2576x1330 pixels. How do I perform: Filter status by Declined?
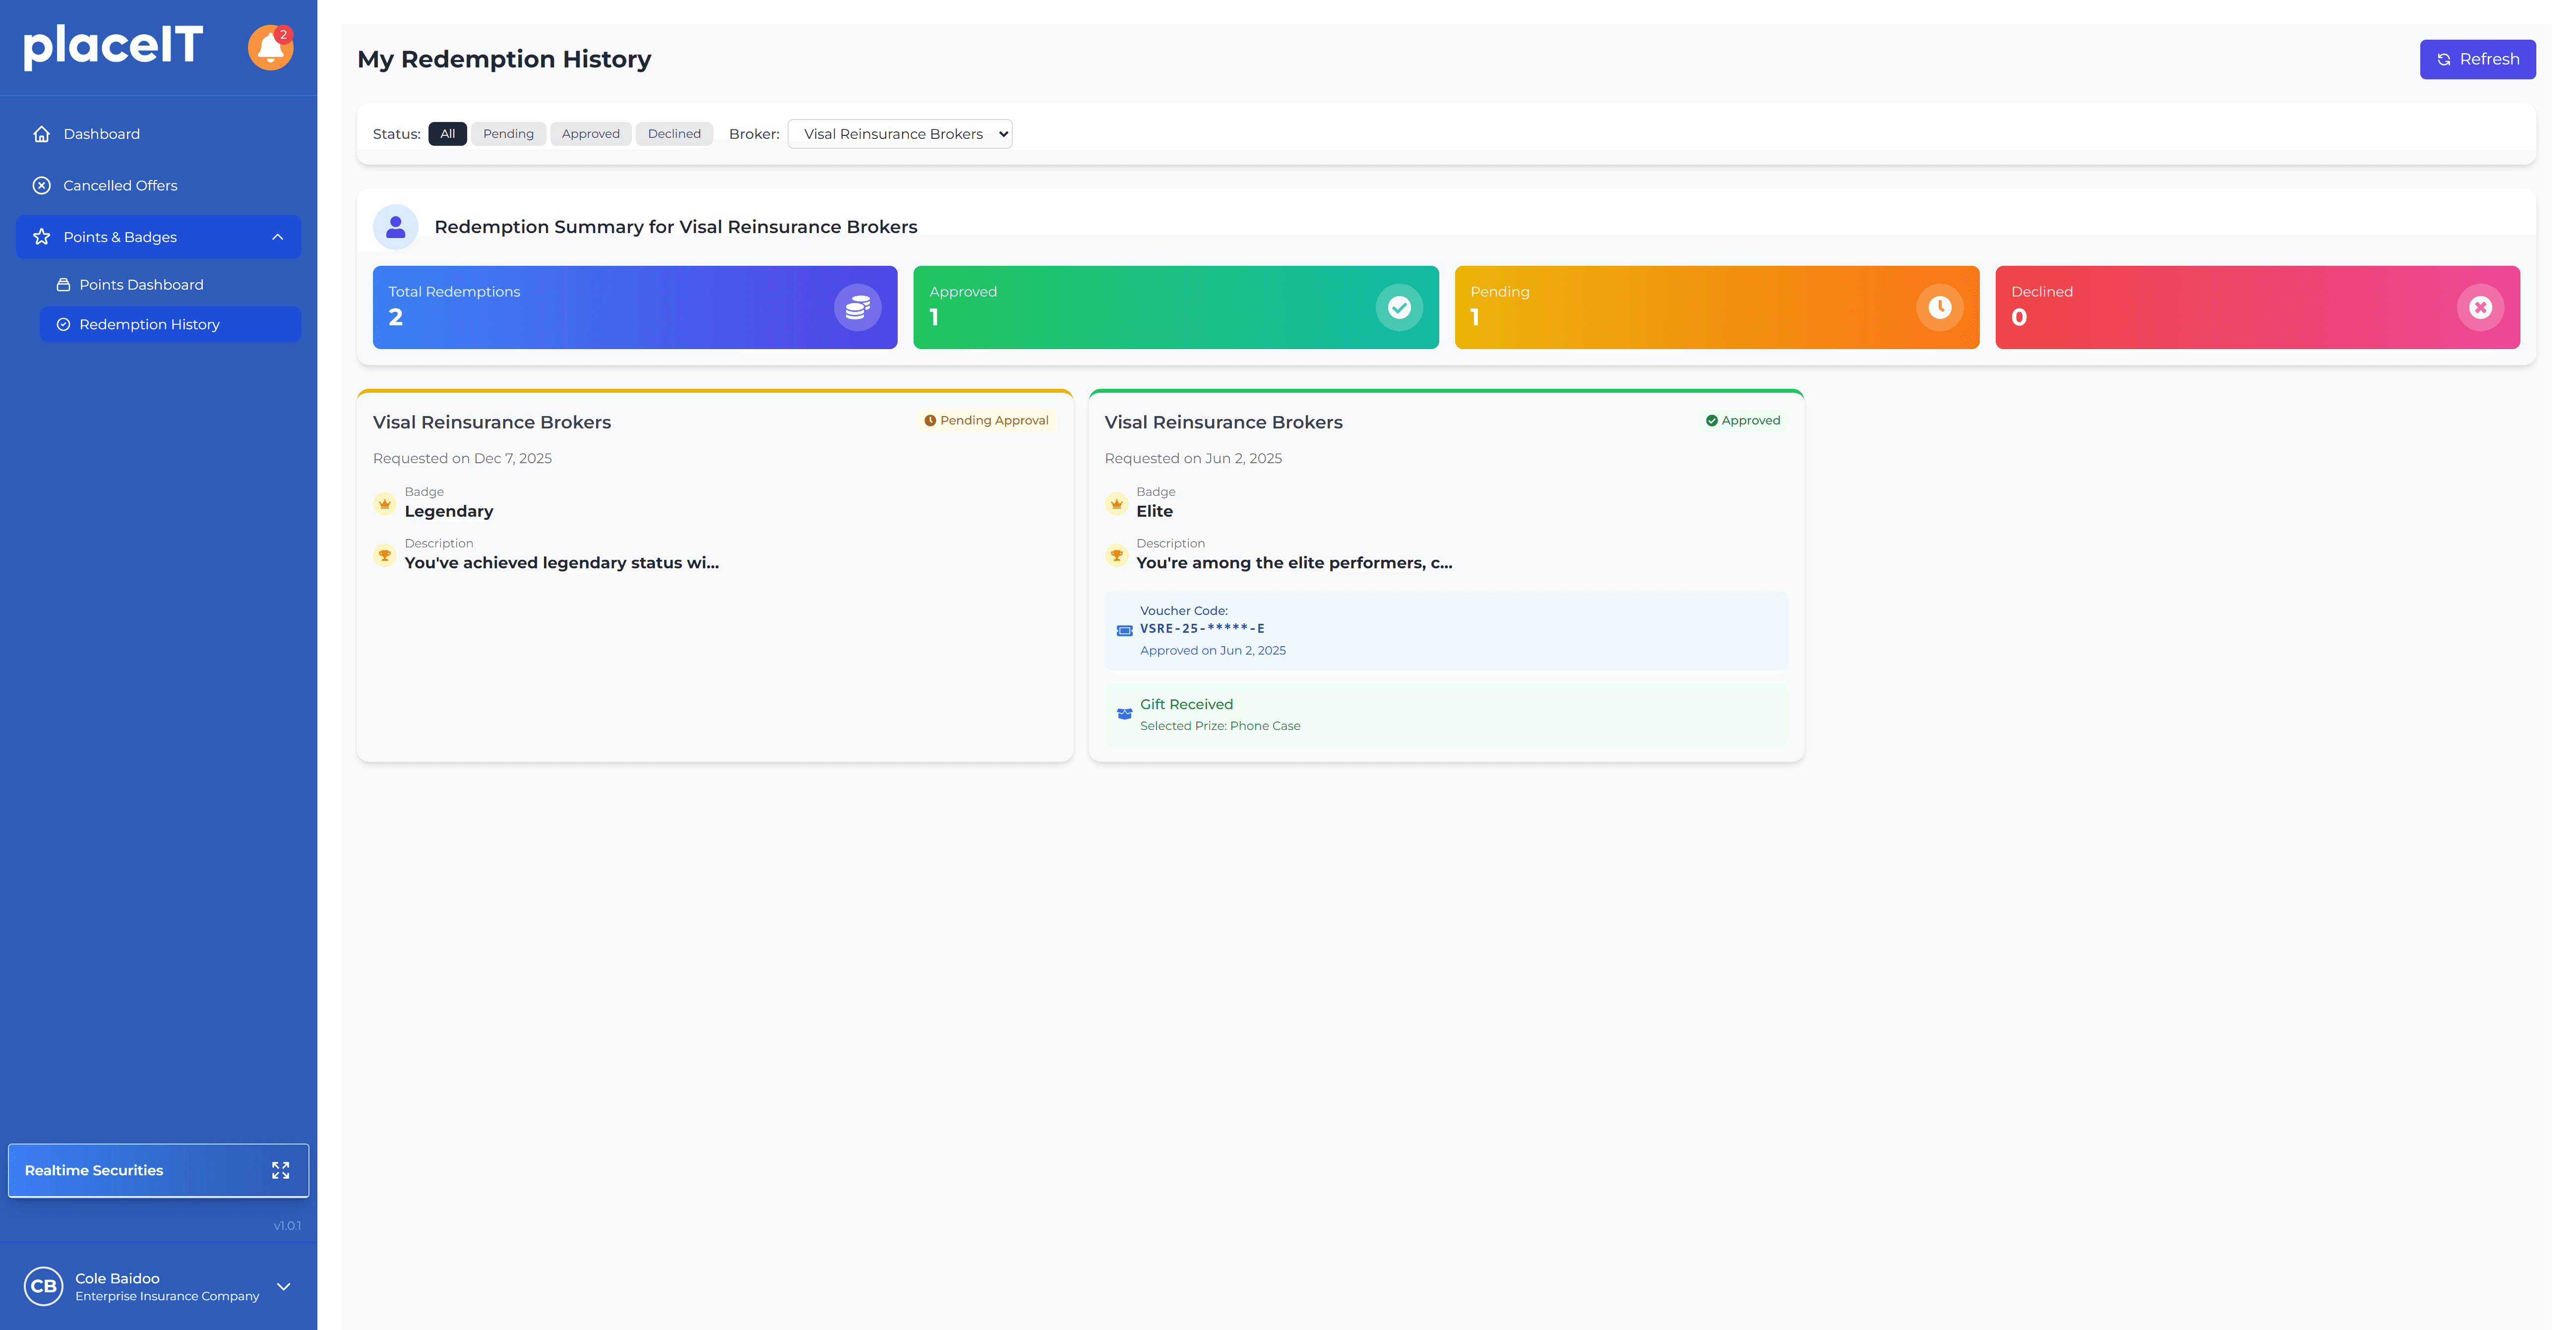click(x=674, y=134)
